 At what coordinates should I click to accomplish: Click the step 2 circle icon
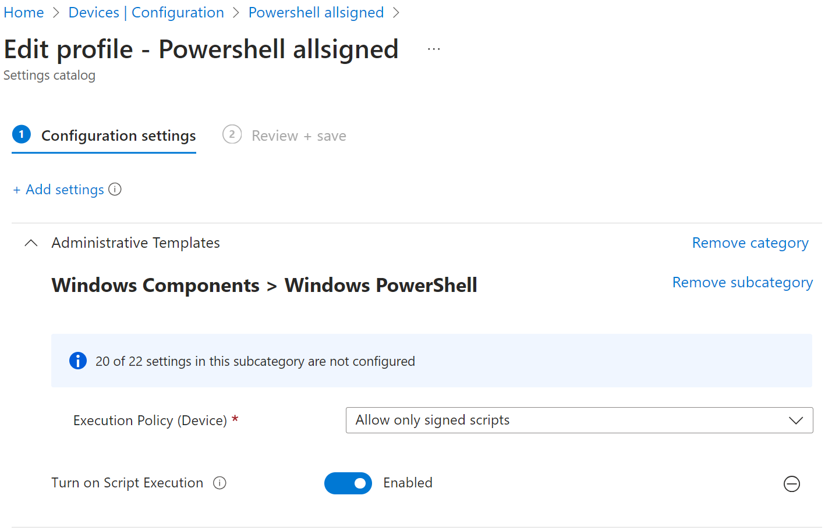click(x=232, y=135)
